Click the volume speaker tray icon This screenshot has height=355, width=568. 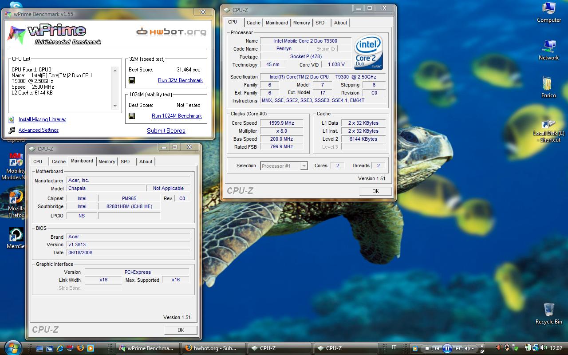point(544,348)
